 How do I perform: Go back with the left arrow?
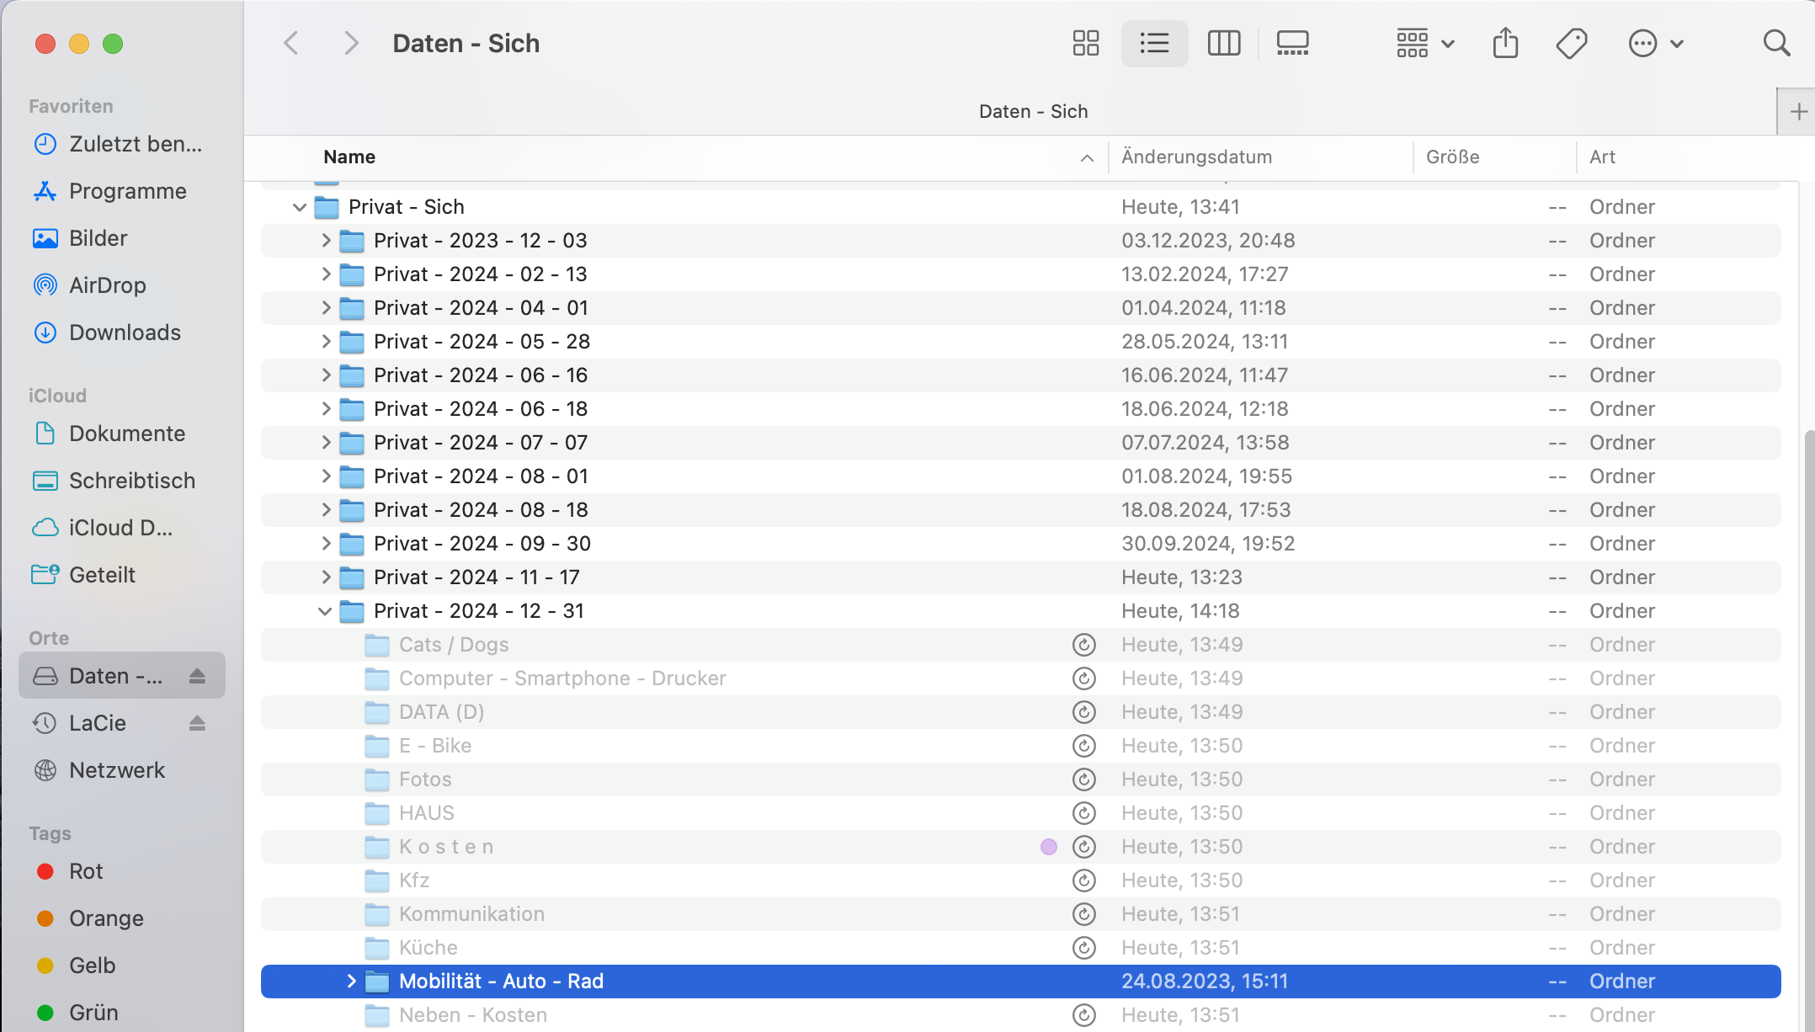tap(291, 43)
